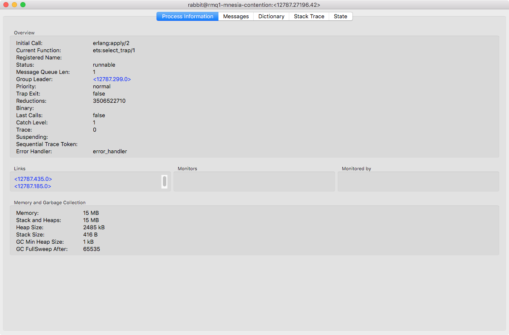Screen dimensions: 509x335
Task: Open Group Leader pid <12787.299.0>
Action: coord(112,79)
